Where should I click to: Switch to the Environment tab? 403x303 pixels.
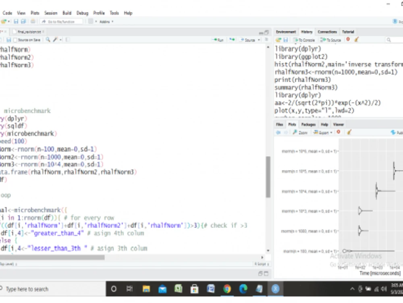286,31
